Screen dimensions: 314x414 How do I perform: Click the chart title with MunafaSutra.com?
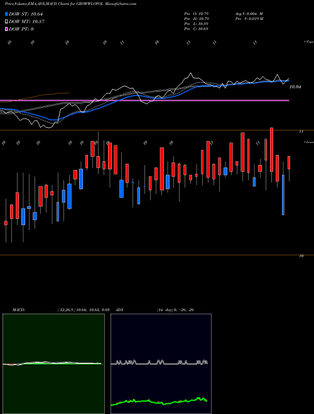click(70, 4)
